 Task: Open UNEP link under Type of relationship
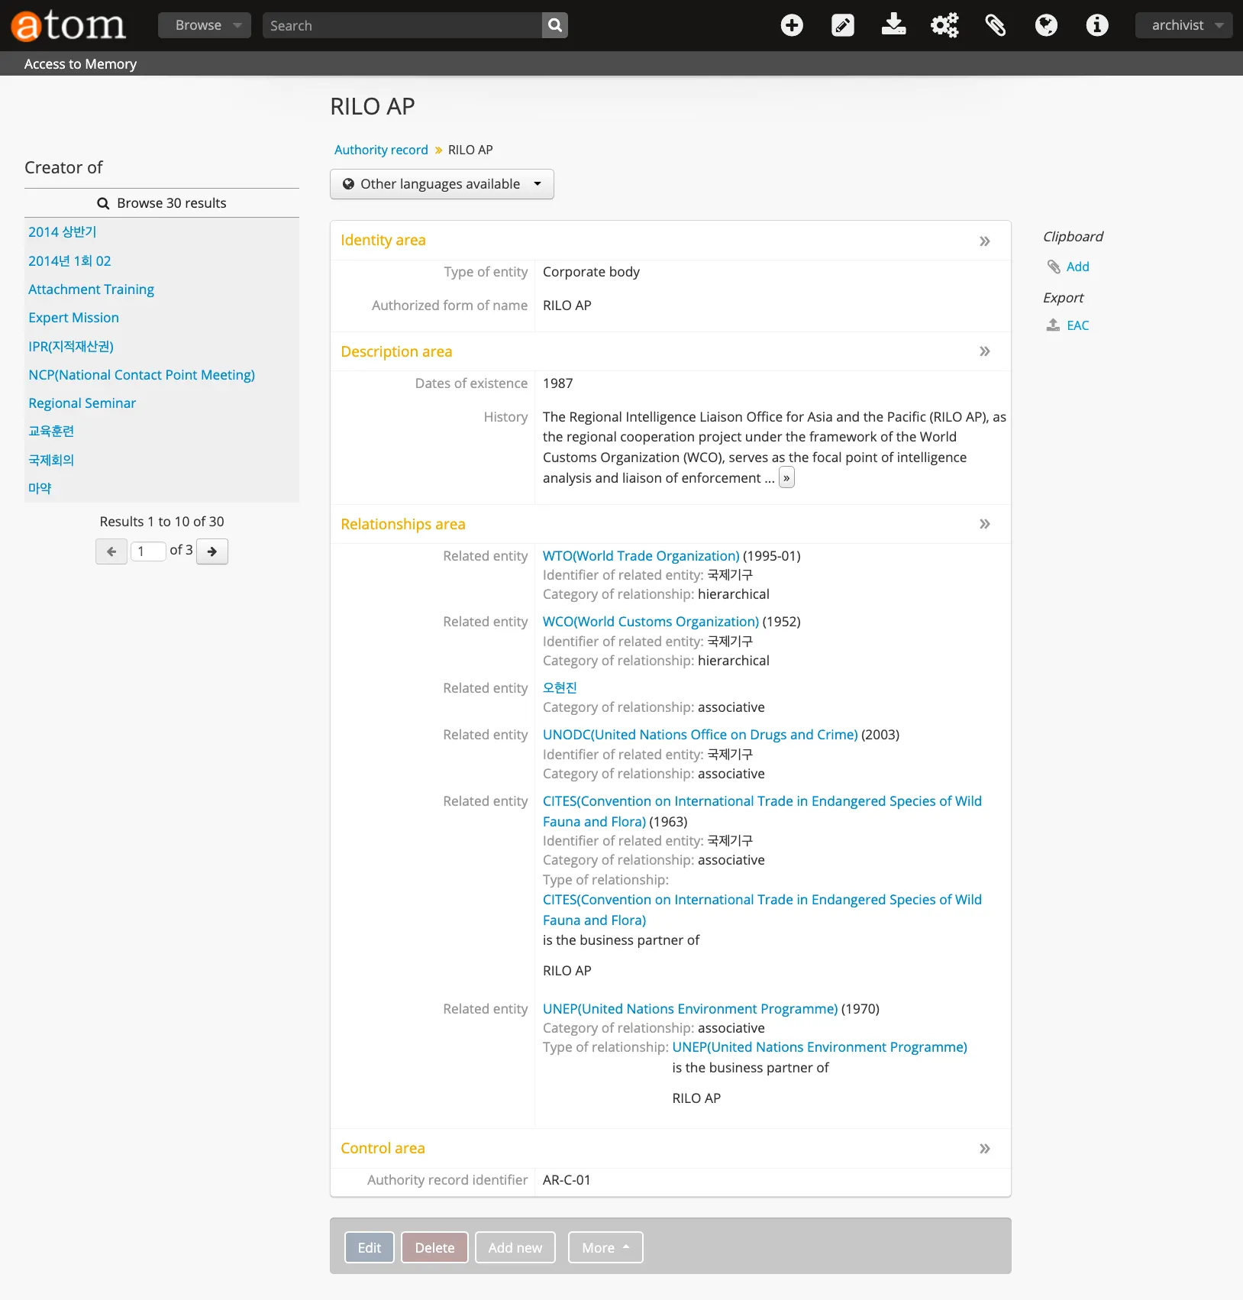pos(819,1047)
